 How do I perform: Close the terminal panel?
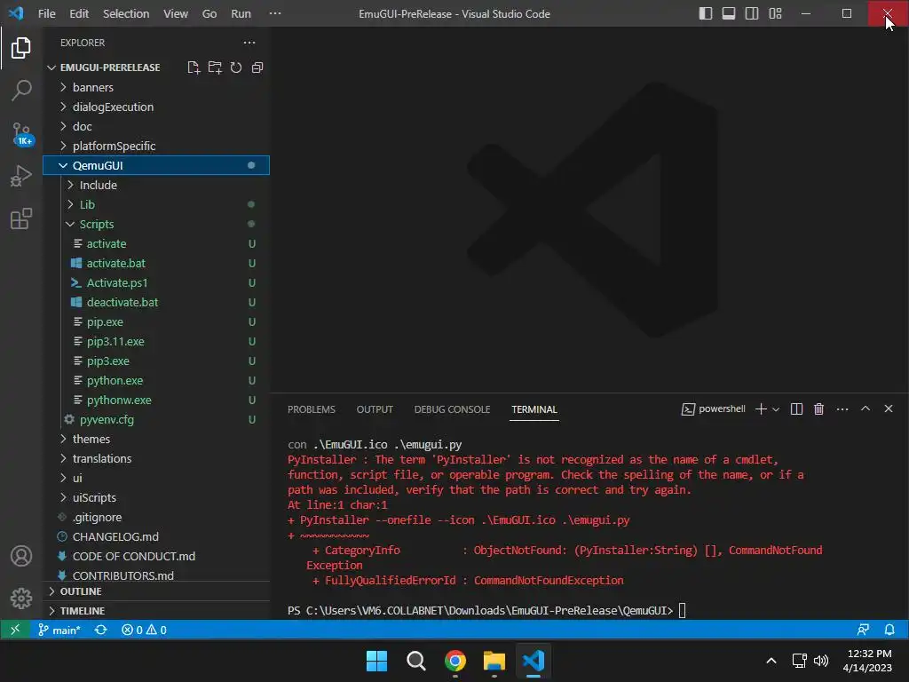tap(888, 408)
